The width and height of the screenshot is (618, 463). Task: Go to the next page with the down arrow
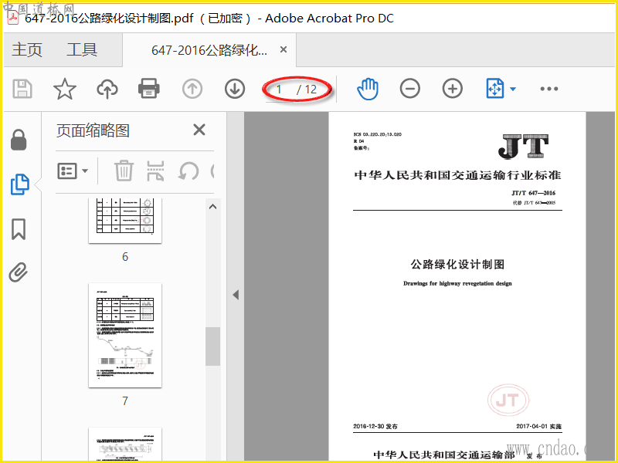point(235,89)
